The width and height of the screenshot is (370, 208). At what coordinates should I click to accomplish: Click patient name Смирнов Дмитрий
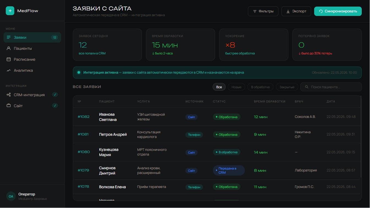107,170
